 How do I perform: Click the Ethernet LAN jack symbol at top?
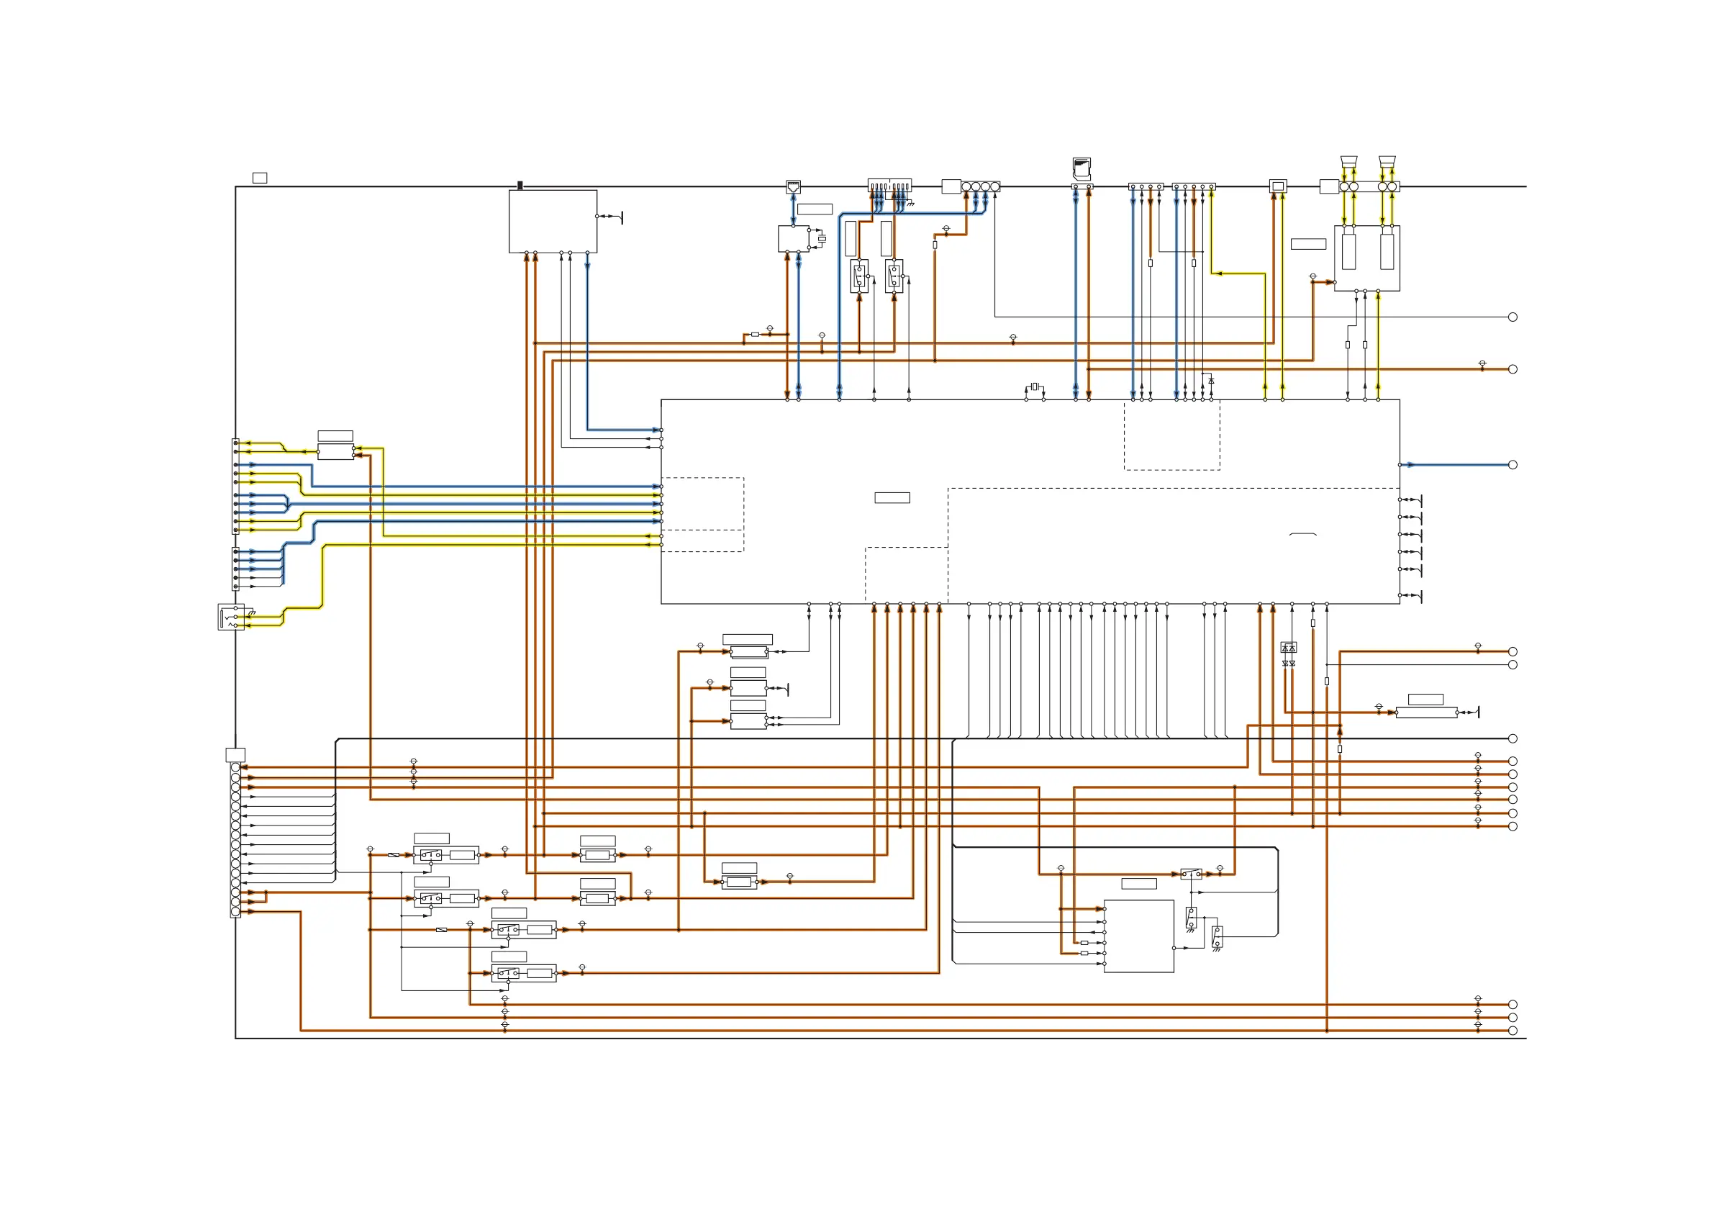pyautogui.click(x=793, y=186)
